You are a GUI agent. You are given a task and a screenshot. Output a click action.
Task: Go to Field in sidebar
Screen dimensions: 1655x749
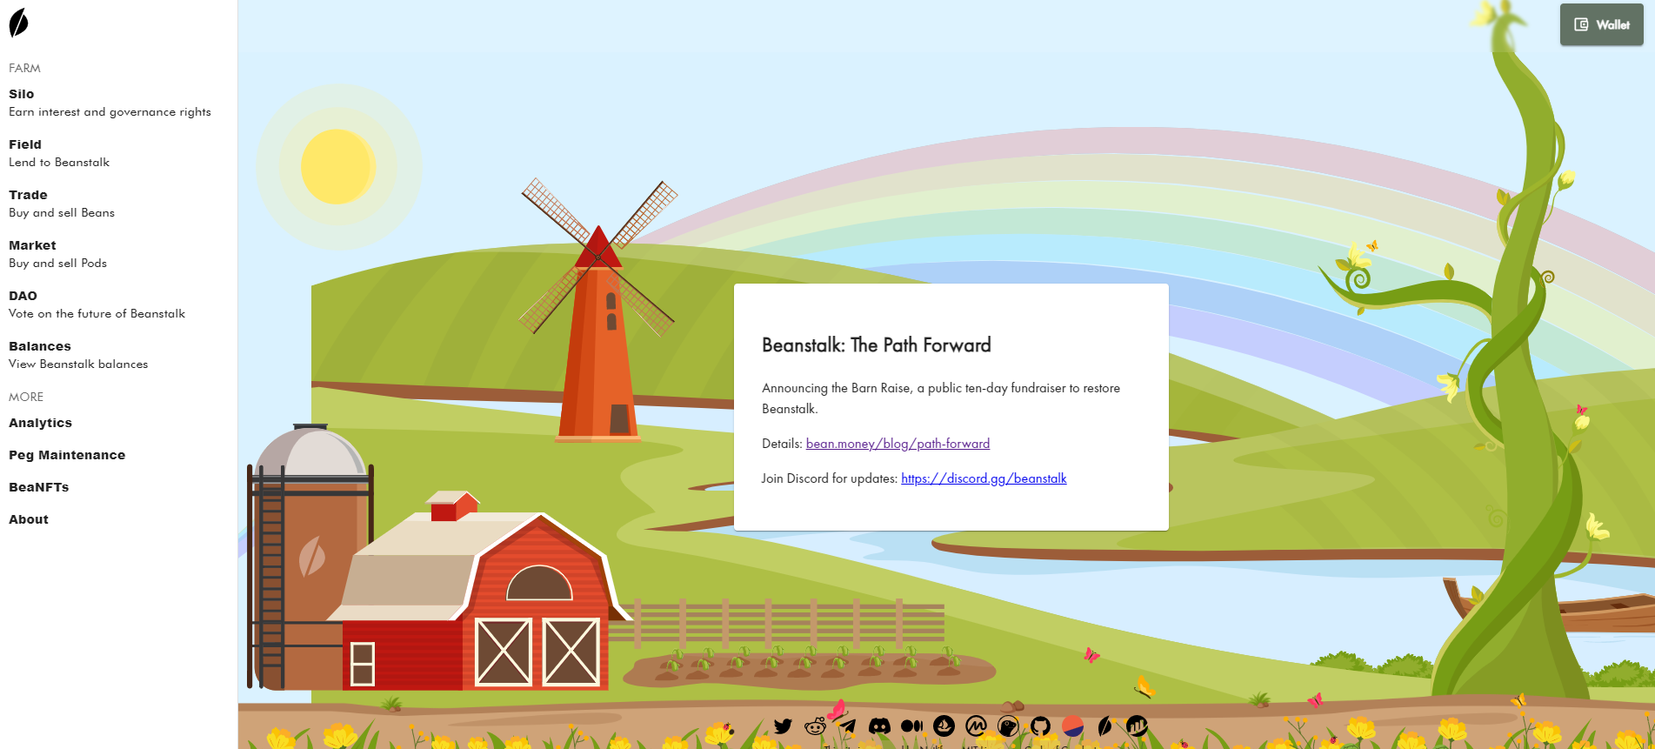(x=25, y=144)
